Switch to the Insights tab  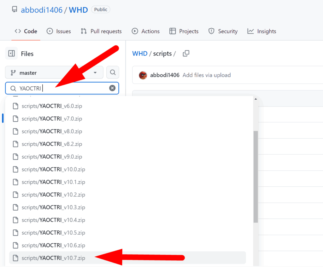pyautogui.click(x=261, y=31)
